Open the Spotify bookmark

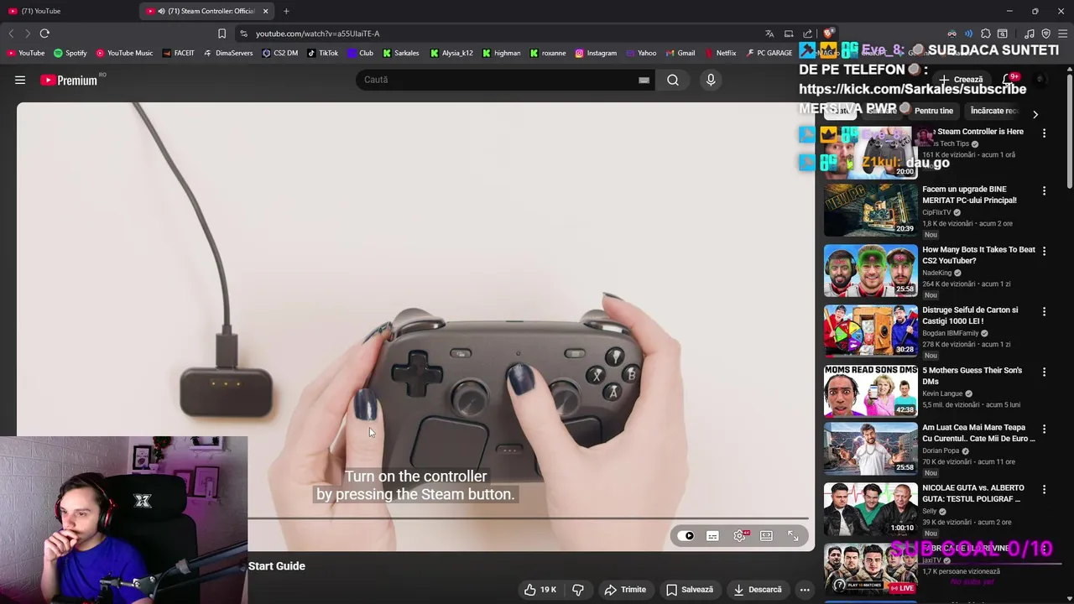click(70, 53)
